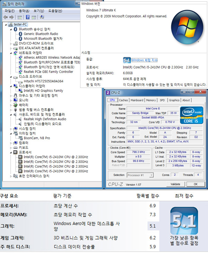Switch to the Mainboard tab in CPU-Z
The height and width of the screenshot is (253, 208).
click(137, 100)
